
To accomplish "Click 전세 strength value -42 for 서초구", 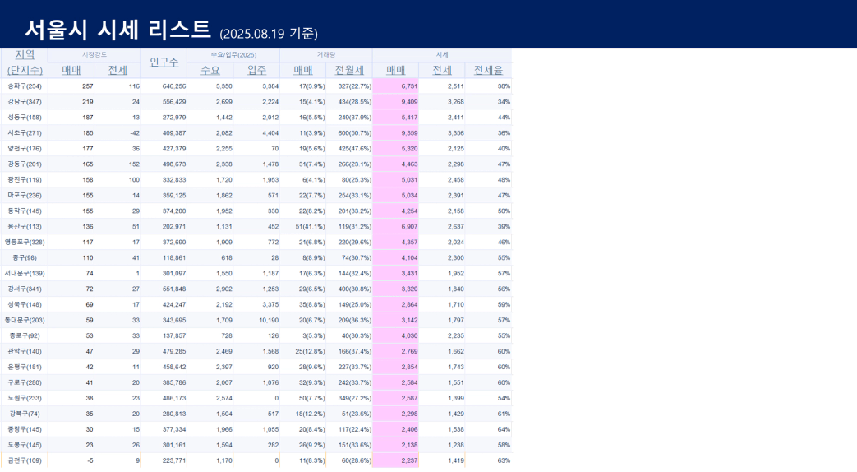I will pos(135,133).
